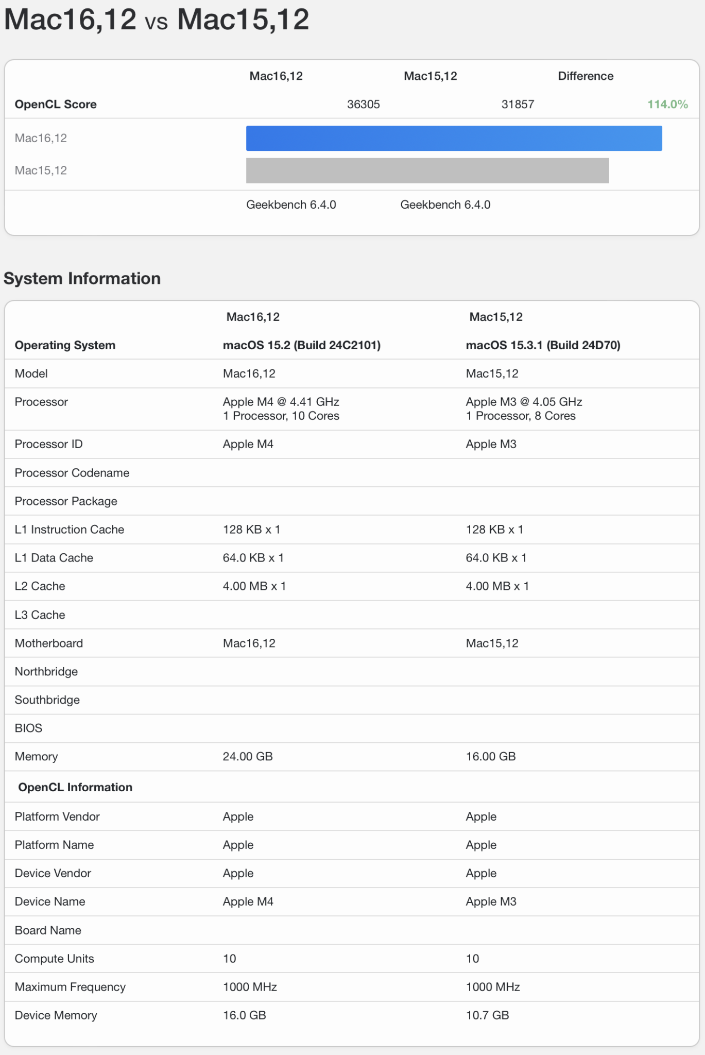Select the OpenCL score 31857

[x=517, y=104]
